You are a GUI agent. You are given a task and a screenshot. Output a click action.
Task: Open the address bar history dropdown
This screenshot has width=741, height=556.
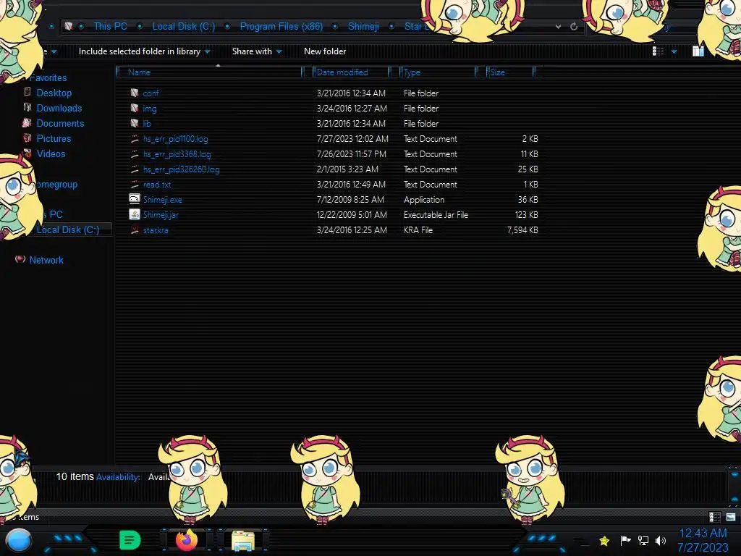click(558, 27)
